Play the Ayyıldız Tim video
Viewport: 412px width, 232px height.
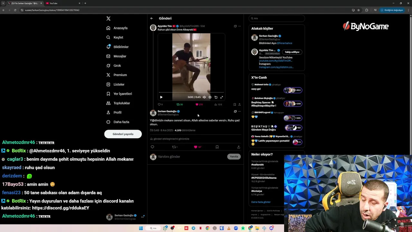click(x=161, y=97)
